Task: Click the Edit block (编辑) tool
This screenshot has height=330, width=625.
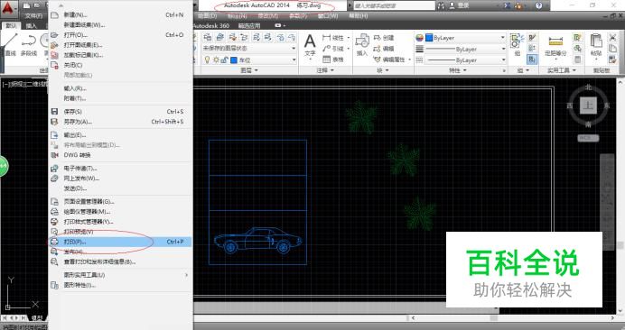Action: coord(384,49)
